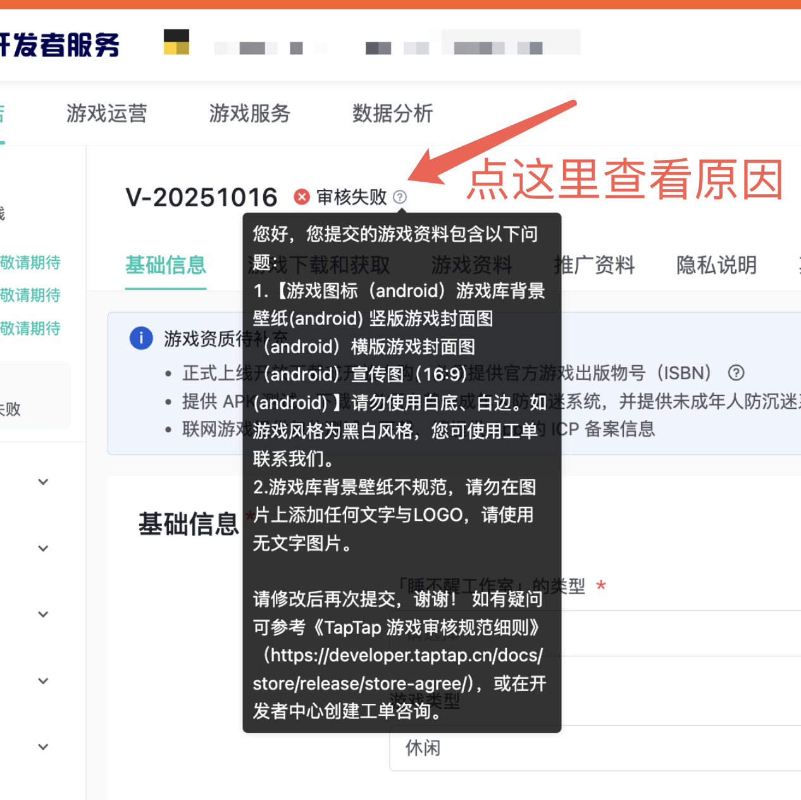Click the blue info icon beside 游戏资质待补充

point(141,338)
